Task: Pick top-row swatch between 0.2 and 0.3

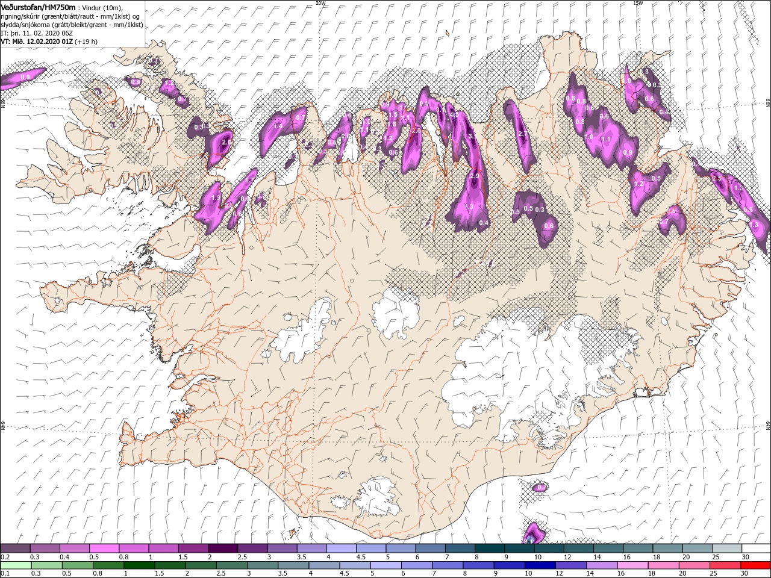Action: tap(16, 548)
